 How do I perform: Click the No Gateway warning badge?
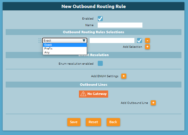click(x=94, y=94)
